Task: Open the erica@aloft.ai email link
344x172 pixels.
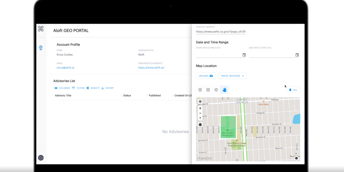Action: [x=65, y=68]
